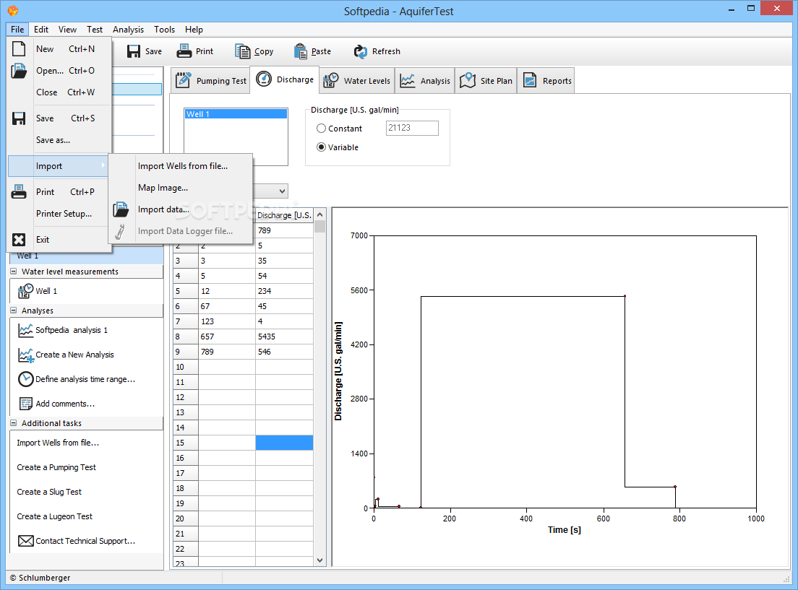
Task: Click the discharge cell with value 234
Action: [284, 291]
